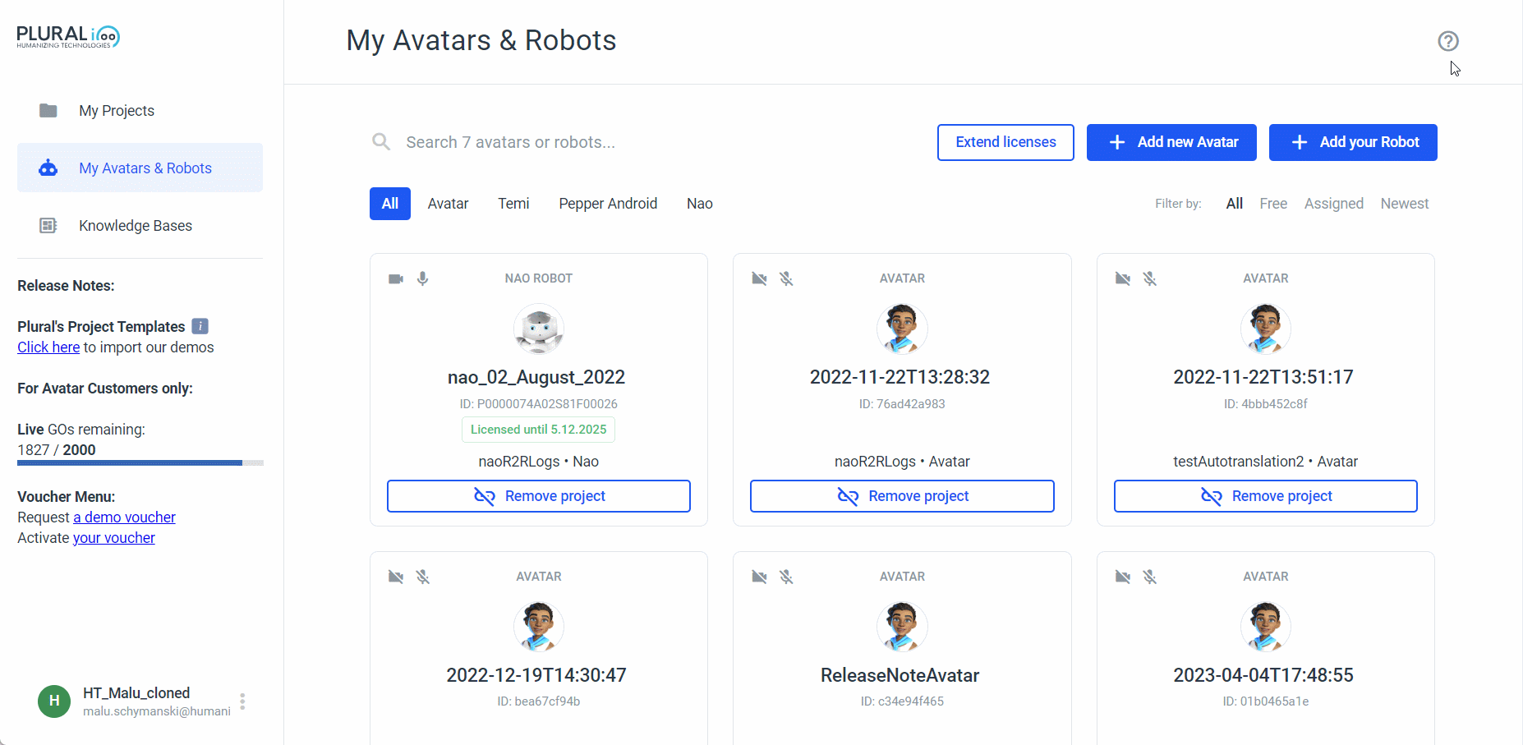Click the HT_Malu_cloned user name
The image size is (1523, 745).
(x=136, y=693)
